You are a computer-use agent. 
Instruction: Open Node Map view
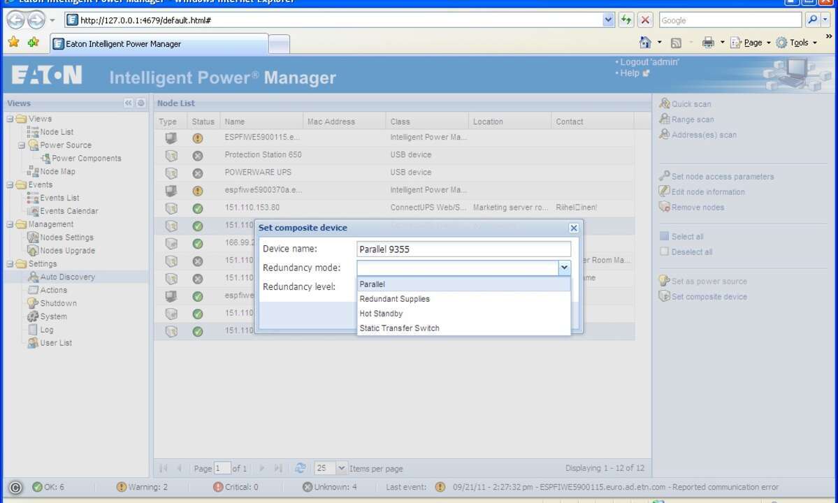coord(58,171)
